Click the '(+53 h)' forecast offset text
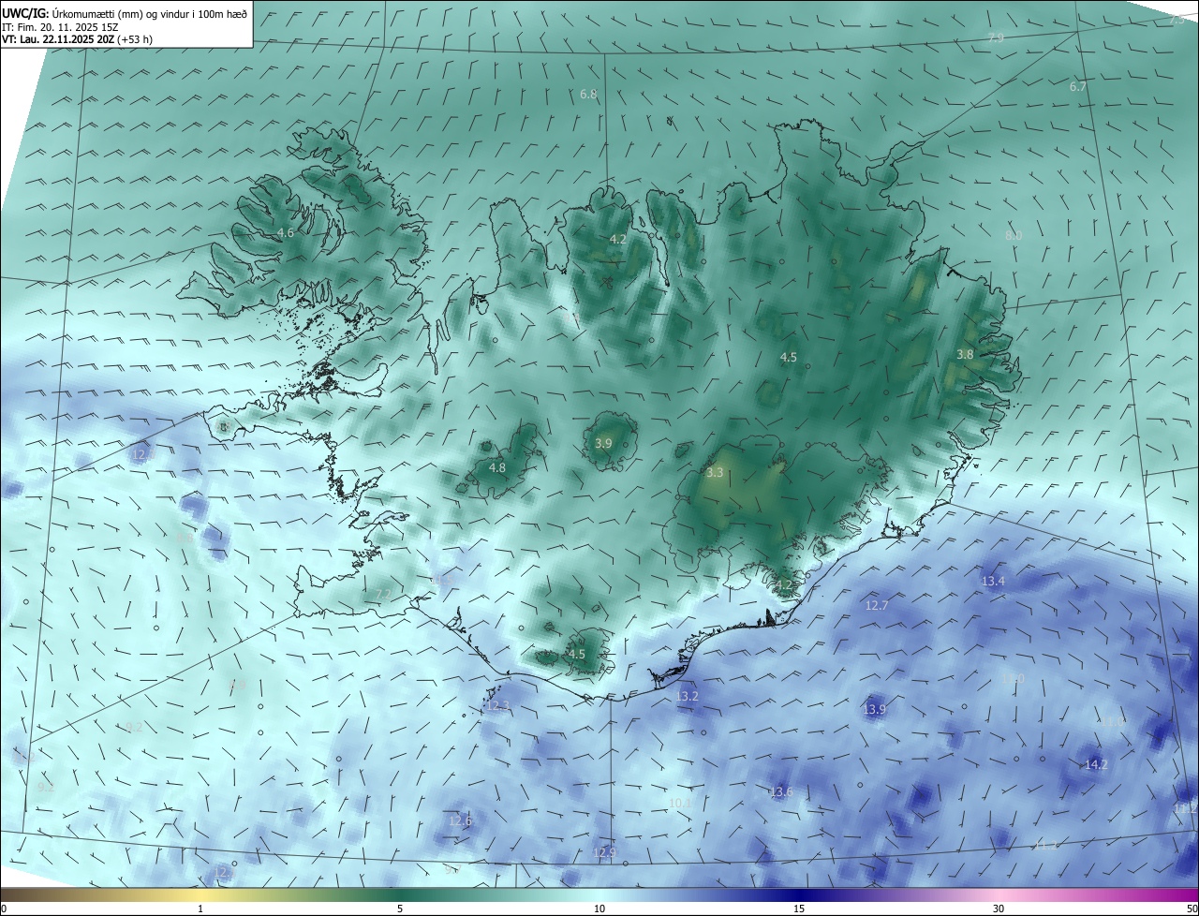The height and width of the screenshot is (916, 1199). click(x=135, y=39)
